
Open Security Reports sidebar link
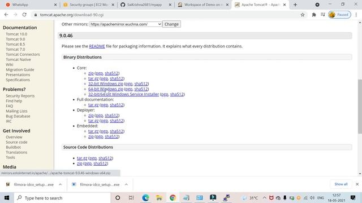coord(20,96)
